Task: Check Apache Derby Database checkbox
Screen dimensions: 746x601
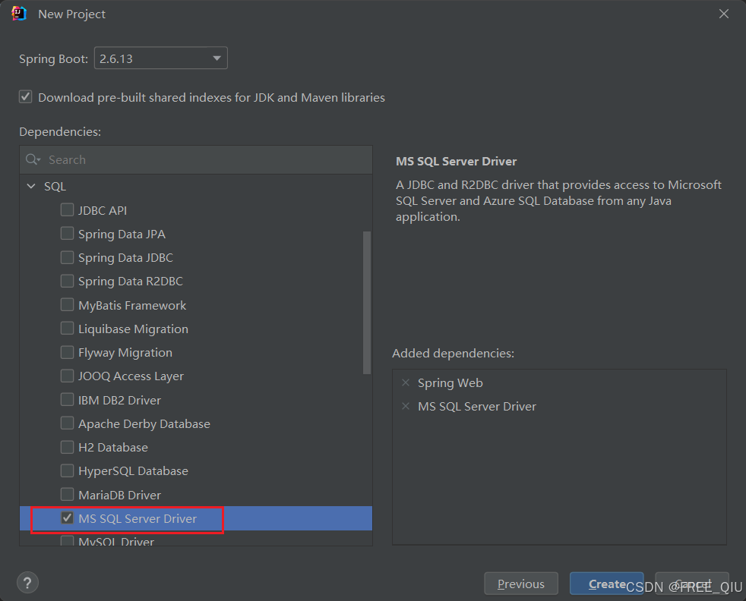Action: (67, 423)
